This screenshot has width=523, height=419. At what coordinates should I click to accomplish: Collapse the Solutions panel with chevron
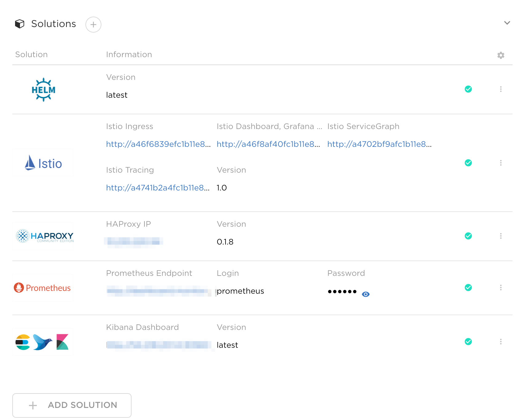[507, 23]
